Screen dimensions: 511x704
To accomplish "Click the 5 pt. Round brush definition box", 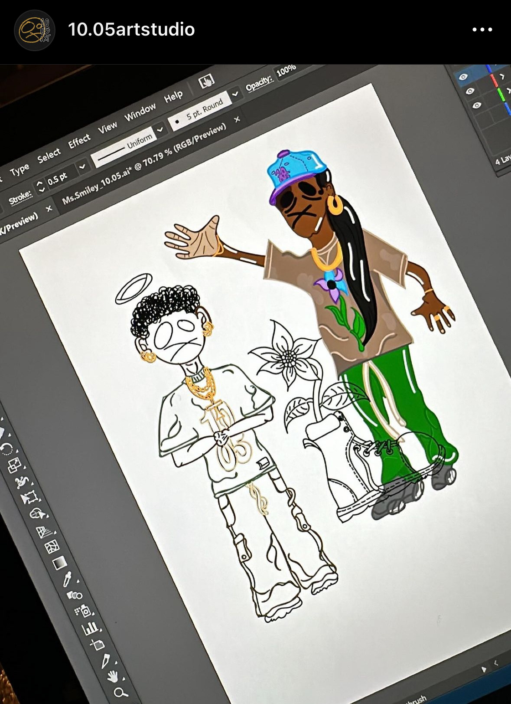I will point(200,110).
